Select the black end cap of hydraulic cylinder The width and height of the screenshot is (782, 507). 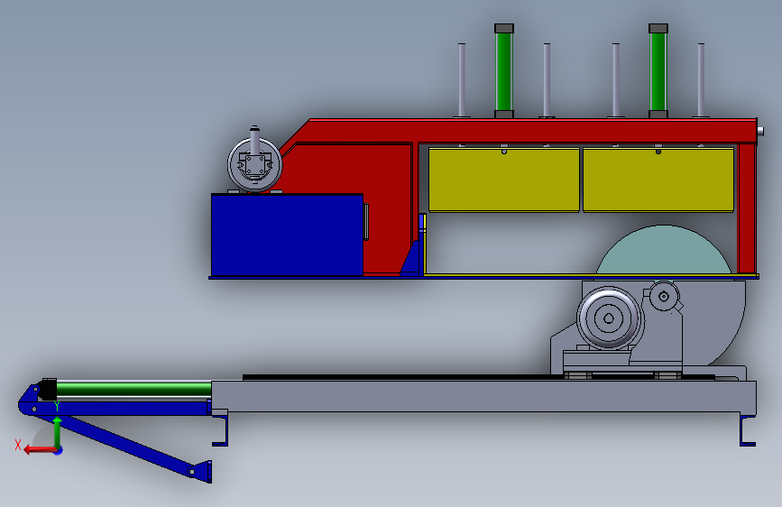point(48,389)
